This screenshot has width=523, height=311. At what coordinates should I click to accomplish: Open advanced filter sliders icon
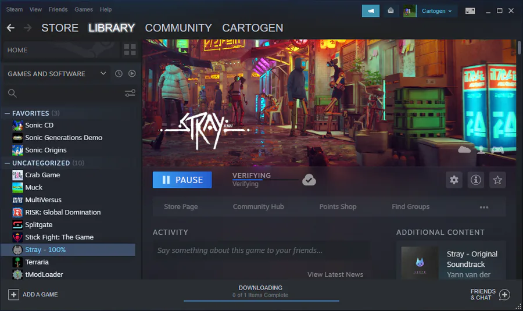point(130,93)
